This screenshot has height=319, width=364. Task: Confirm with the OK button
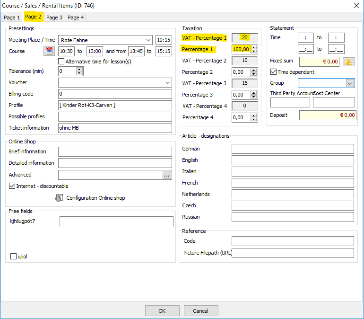(162, 310)
